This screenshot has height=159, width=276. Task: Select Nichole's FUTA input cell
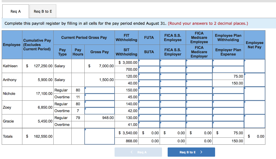149,90
